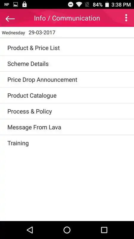Open Scheme Details entry
The image size is (134, 239).
coord(67,64)
